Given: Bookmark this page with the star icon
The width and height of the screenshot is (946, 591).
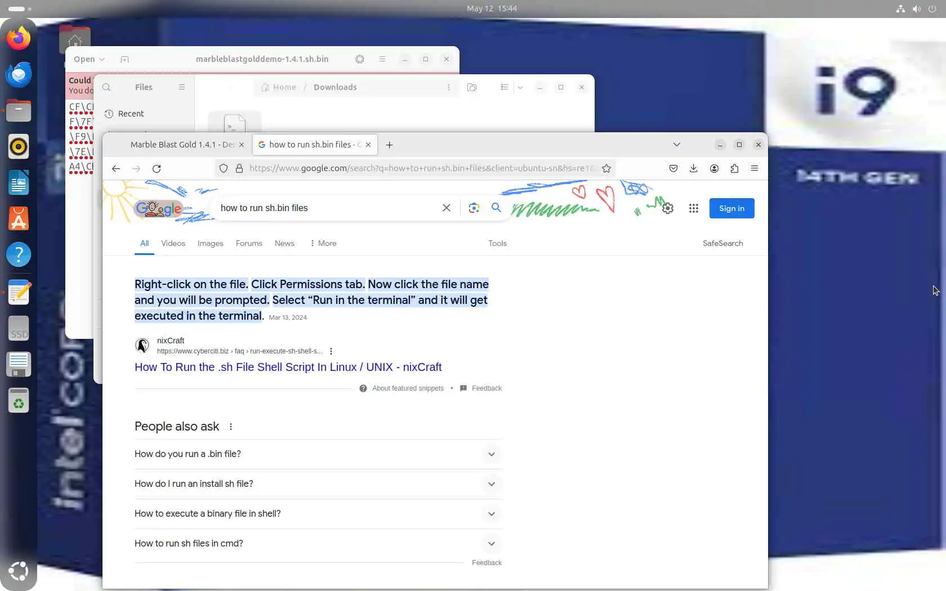Looking at the screenshot, I should [x=606, y=168].
